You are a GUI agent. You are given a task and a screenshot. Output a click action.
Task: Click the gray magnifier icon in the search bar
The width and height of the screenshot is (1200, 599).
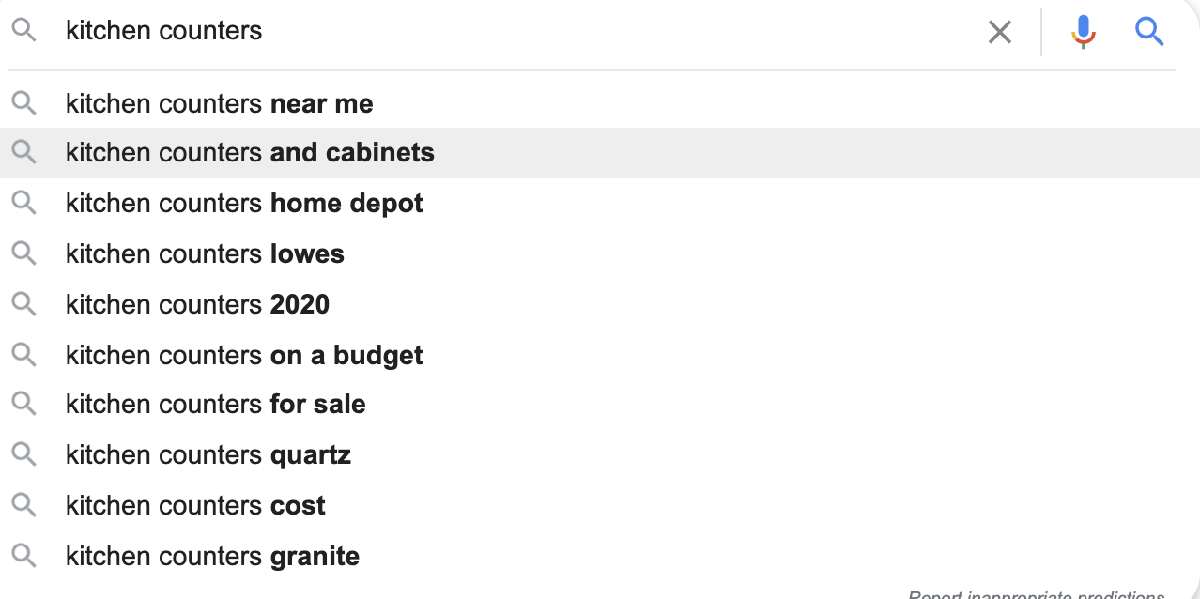[24, 31]
